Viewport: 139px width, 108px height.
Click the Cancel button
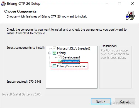point(125,102)
